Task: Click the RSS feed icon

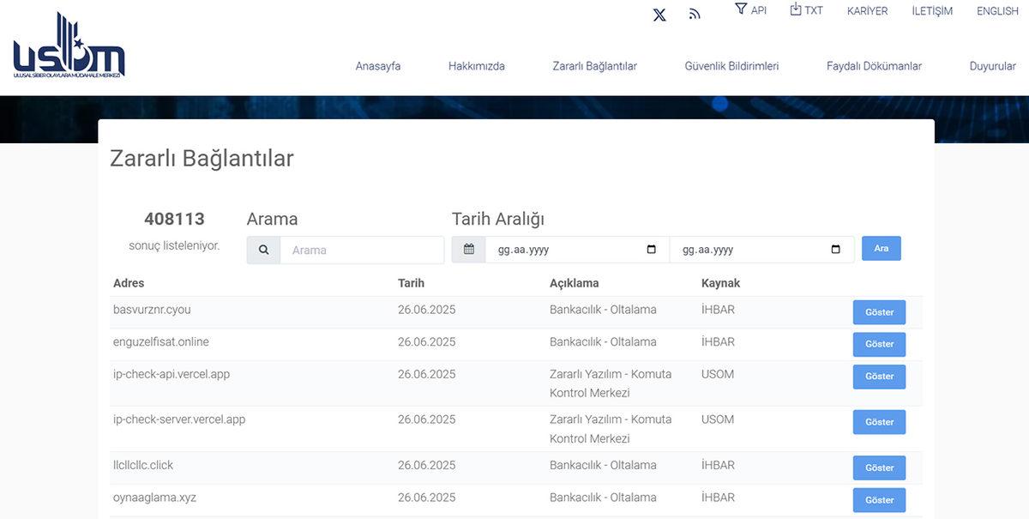Action: coord(694,15)
